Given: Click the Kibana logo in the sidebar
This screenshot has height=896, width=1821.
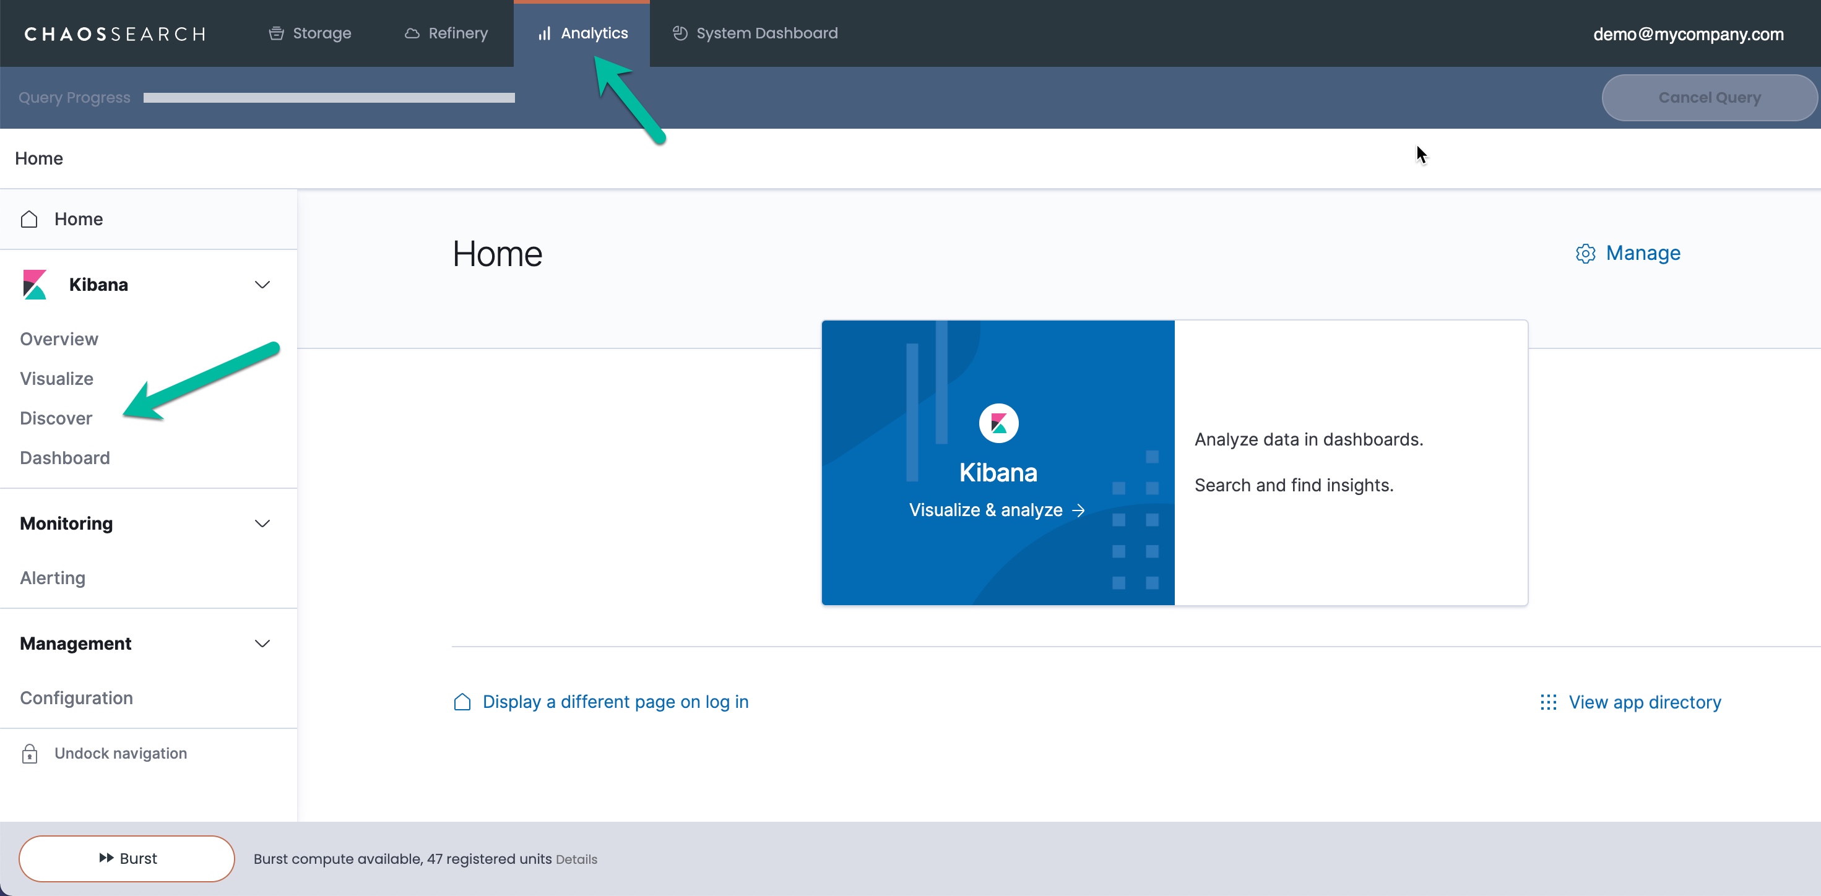Looking at the screenshot, I should (35, 285).
